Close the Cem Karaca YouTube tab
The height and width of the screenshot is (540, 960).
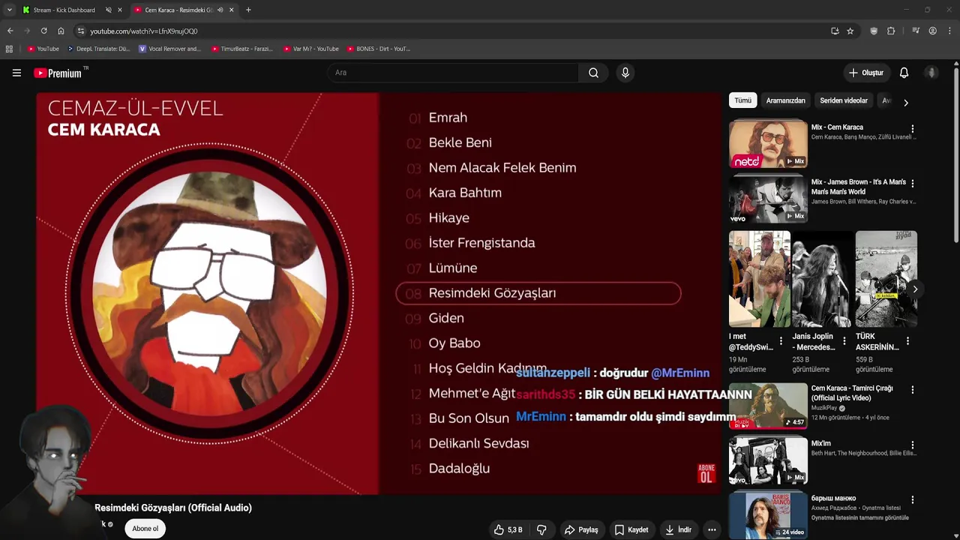tap(231, 10)
